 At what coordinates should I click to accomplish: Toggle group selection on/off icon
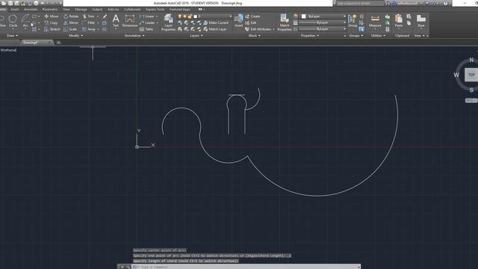coord(361,29)
